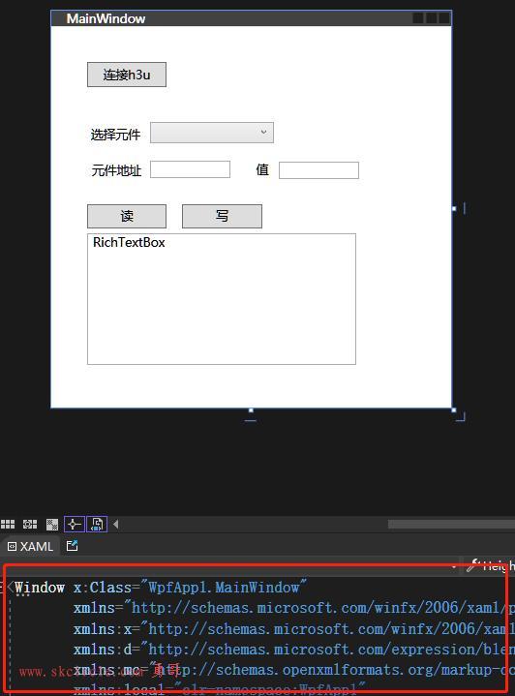Click the 值 text input box
The height and width of the screenshot is (696, 515).
318,170
